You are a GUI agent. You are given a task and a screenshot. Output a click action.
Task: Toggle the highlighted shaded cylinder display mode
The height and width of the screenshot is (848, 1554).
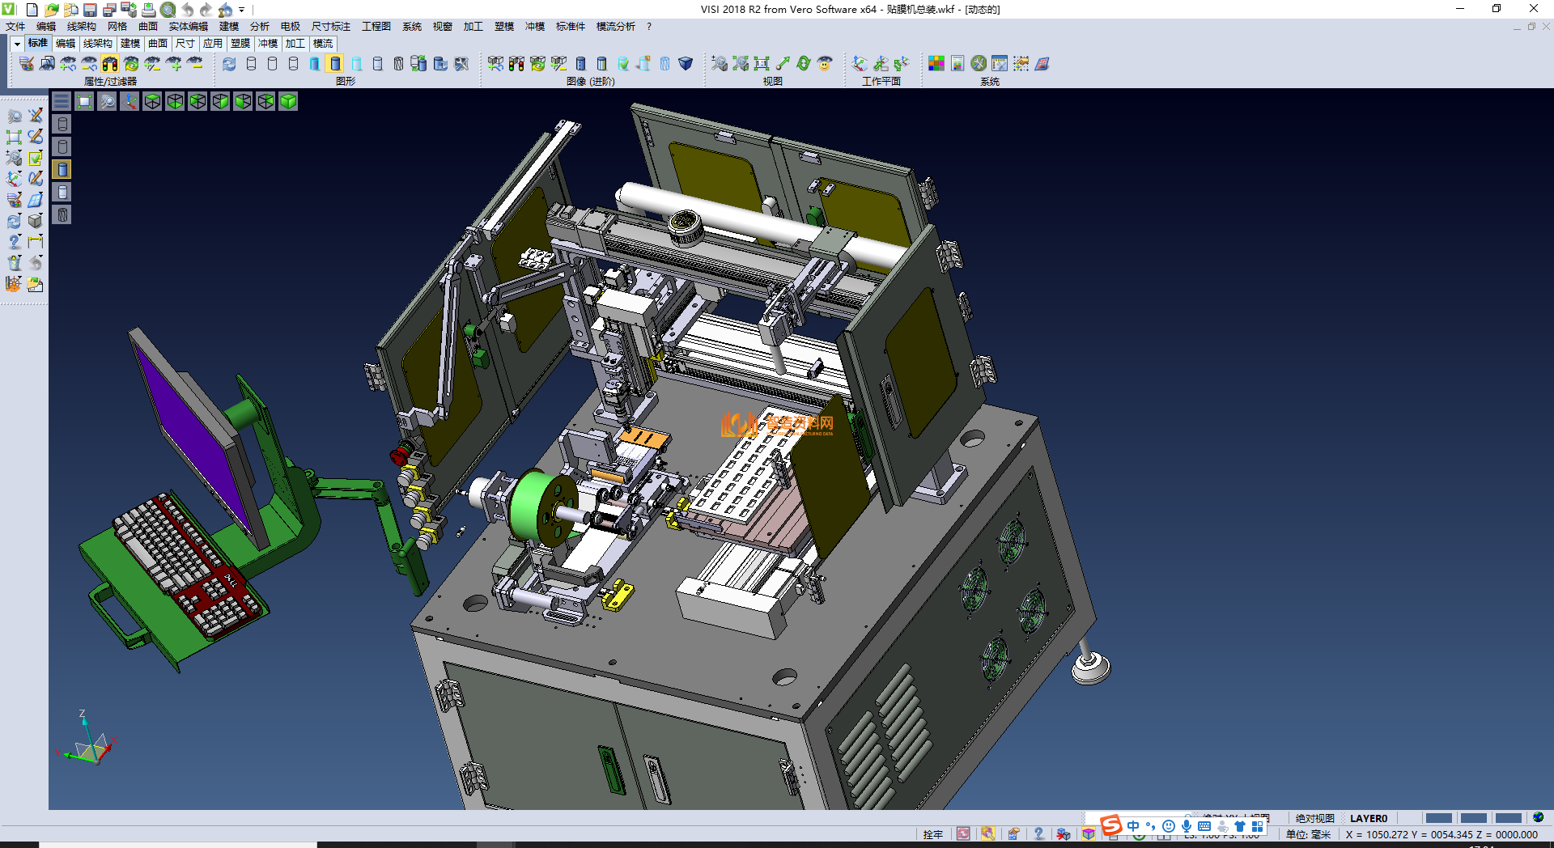point(335,63)
